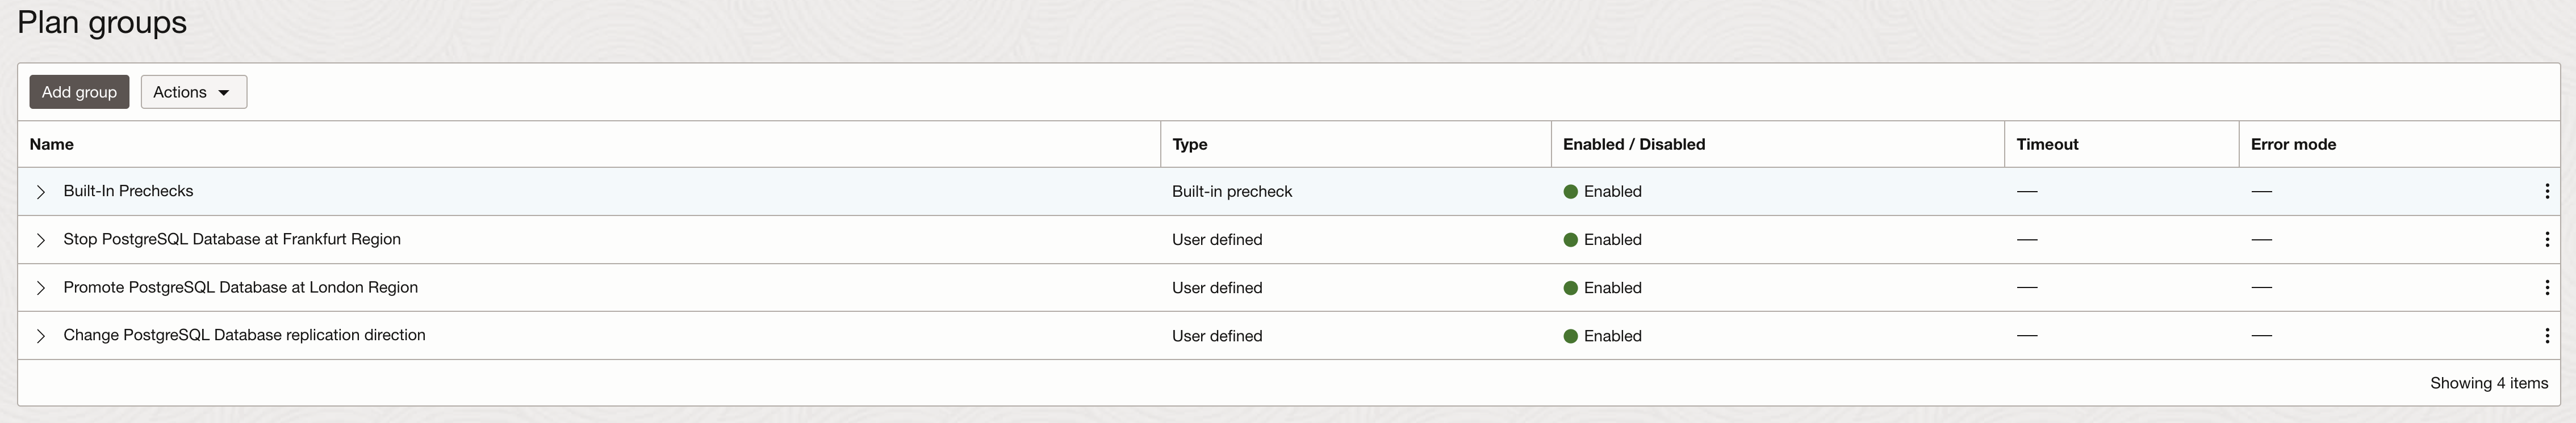Select Change PostgreSQL Database replication direction
The image size is (2576, 423).
244,335
